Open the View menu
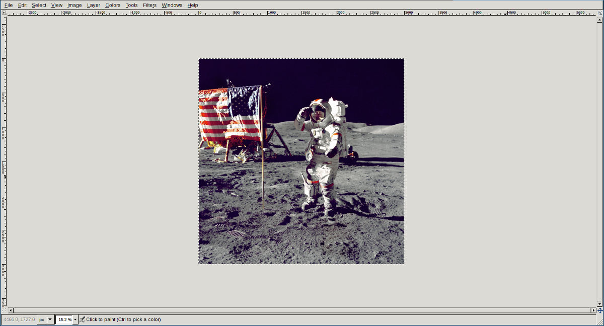Viewport: 604px width, 326px height. [x=57, y=5]
